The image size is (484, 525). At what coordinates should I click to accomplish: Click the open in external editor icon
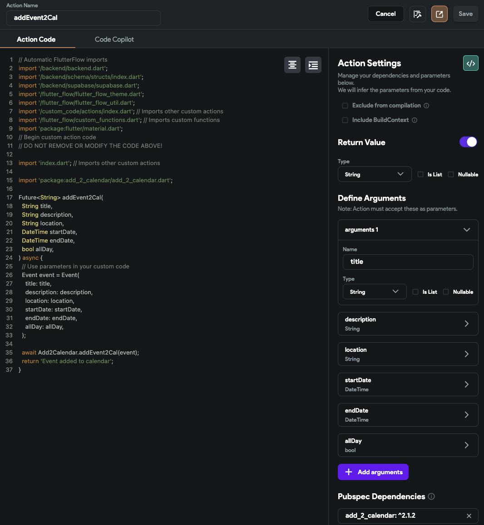tap(440, 14)
